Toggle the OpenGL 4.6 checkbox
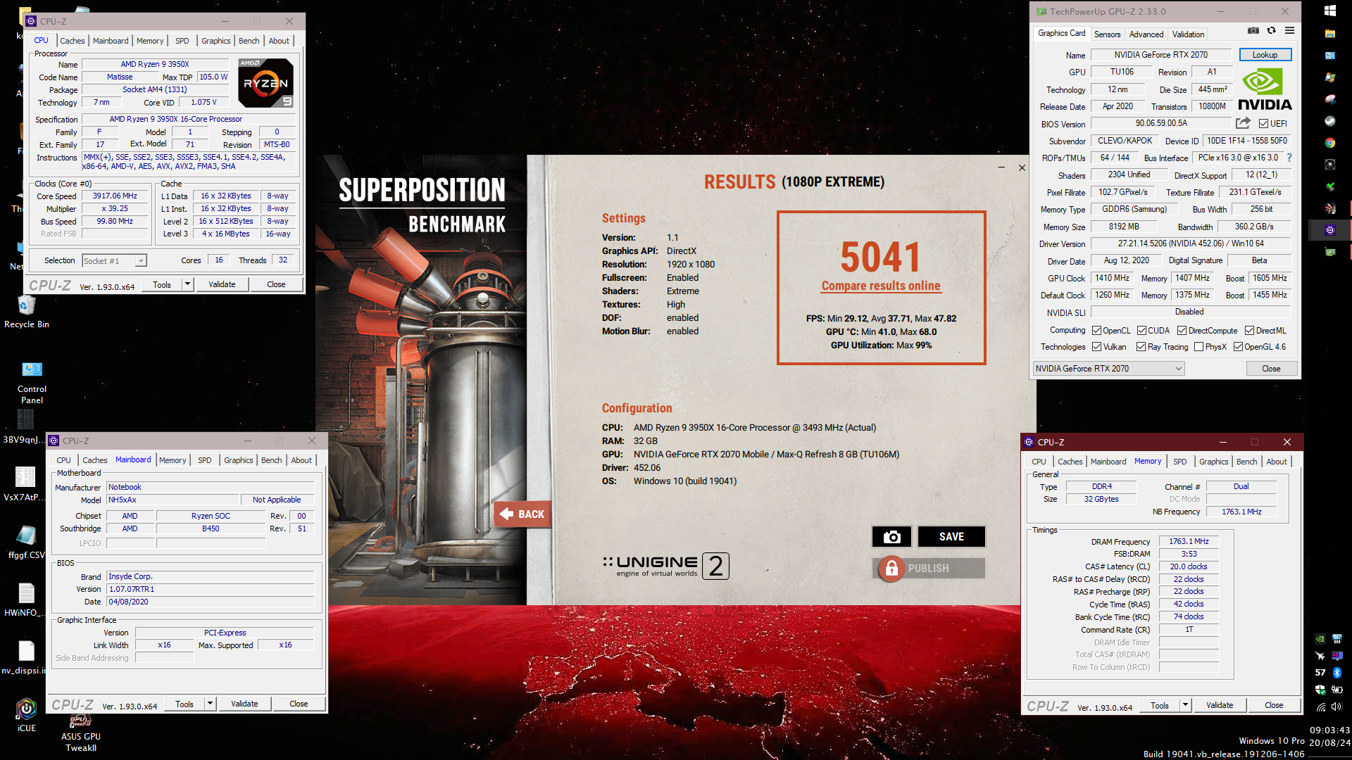 [x=1238, y=347]
